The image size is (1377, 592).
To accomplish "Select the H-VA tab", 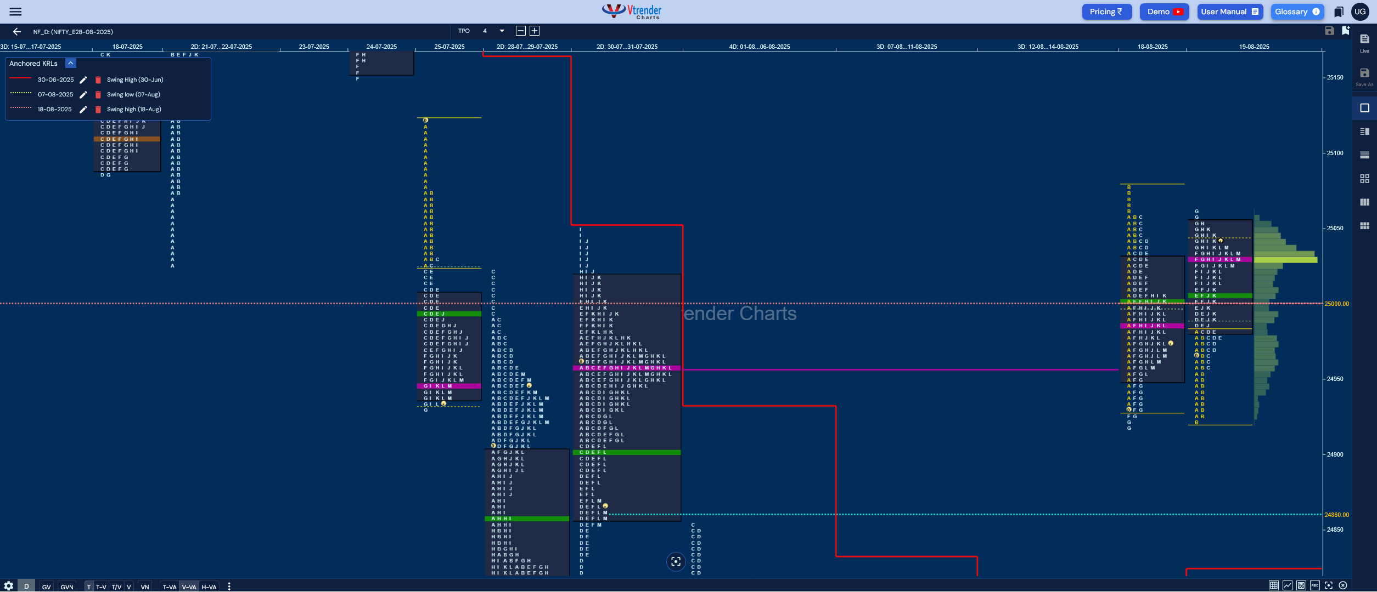I will (209, 587).
